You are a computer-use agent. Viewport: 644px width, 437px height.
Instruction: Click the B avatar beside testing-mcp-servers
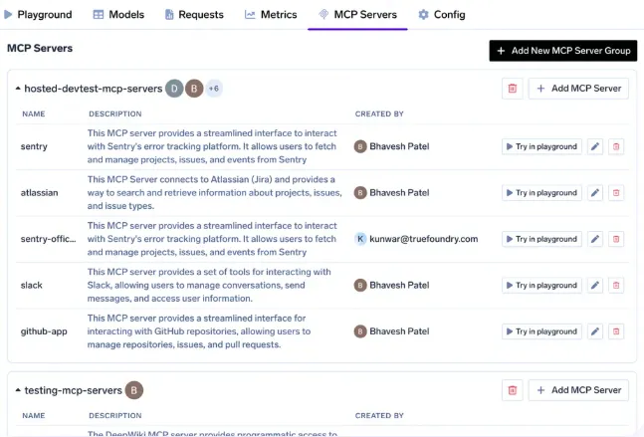coord(134,390)
